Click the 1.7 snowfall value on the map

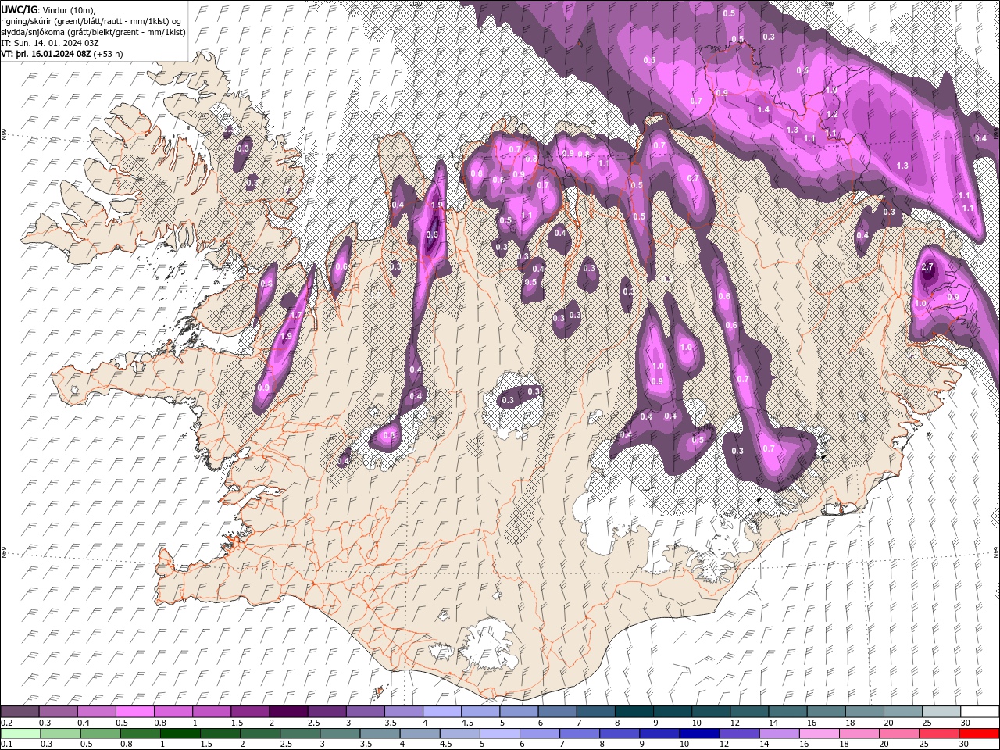pyautogui.click(x=296, y=315)
